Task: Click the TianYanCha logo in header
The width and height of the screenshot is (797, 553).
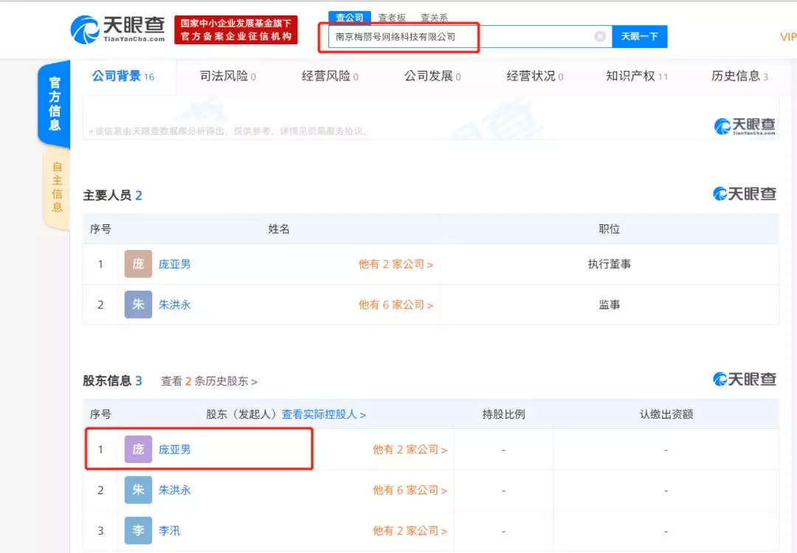Action: coord(118,29)
